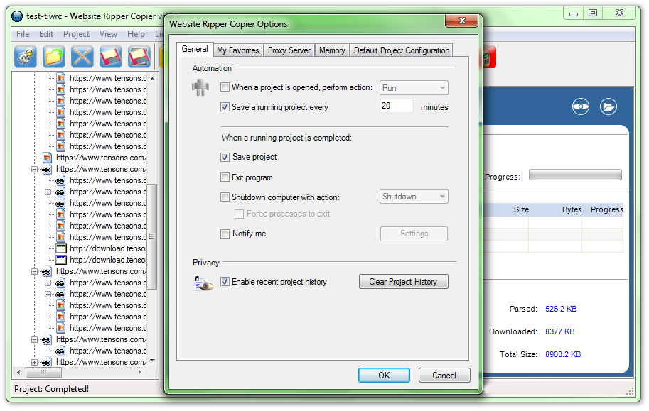The image size is (649, 411).
Task: Open the Default Project Configuration tab
Action: tap(402, 50)
